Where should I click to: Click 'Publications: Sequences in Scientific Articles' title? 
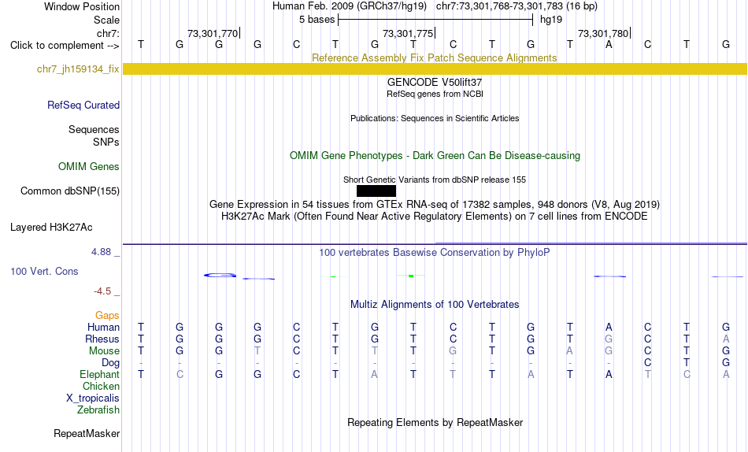click(435, 118)
